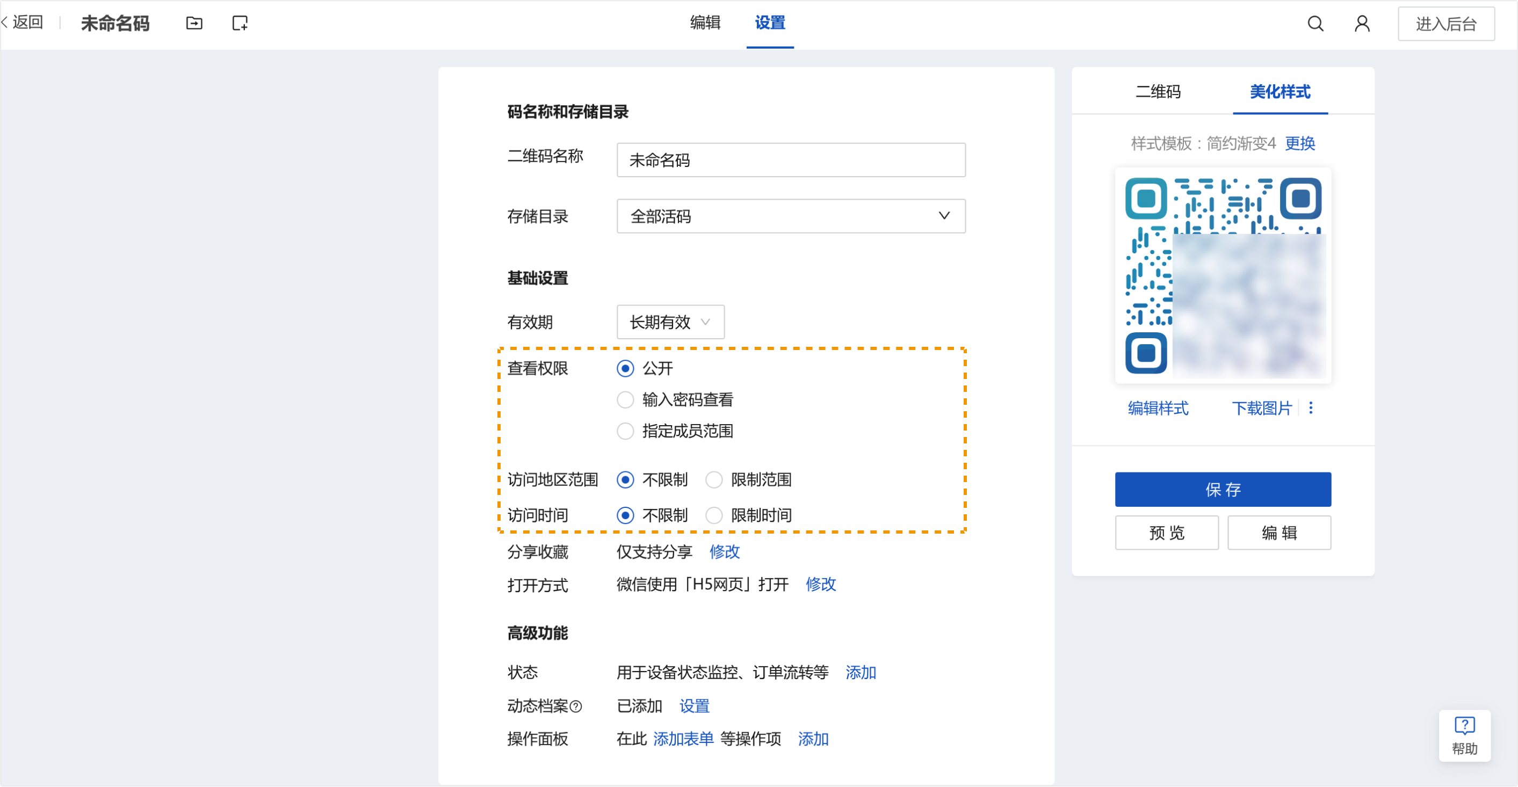Click the question mark beside 动态档案
Image resolution: width=1518 pixels, height=787 pixels.
(x=576, y=706)
